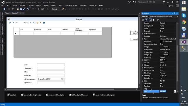
Task: Select the Form1.cs [Design] tab
Action: (x=12, y=13)
